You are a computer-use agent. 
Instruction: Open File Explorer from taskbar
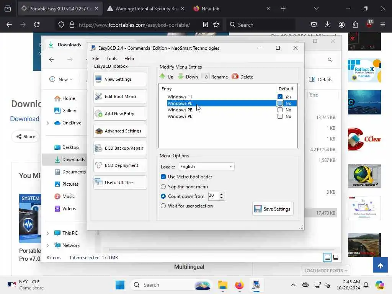tap(222, 285)
